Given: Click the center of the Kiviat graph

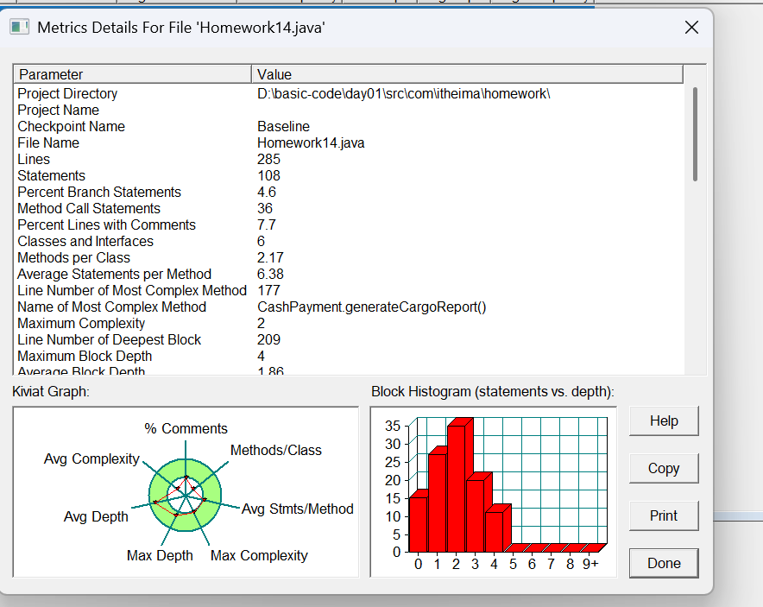Looking at the screenshot, I should point(186,496).
